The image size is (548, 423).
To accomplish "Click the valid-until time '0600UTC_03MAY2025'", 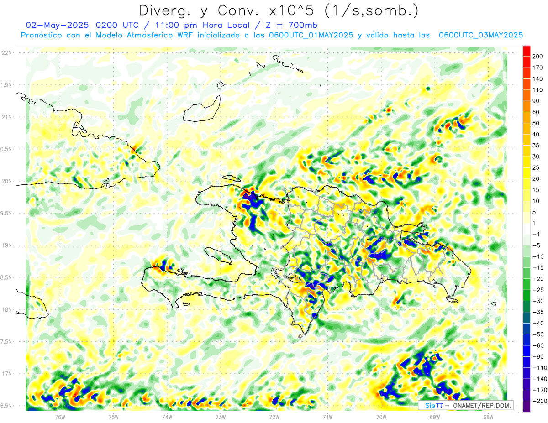I will click(481, 35).
